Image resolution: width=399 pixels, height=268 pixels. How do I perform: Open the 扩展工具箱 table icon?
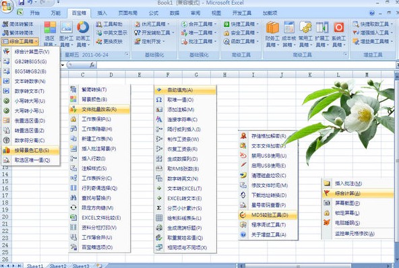coord(322,27)
